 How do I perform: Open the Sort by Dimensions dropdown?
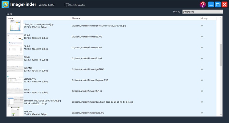pyautogui.click(x=202, y=12)
